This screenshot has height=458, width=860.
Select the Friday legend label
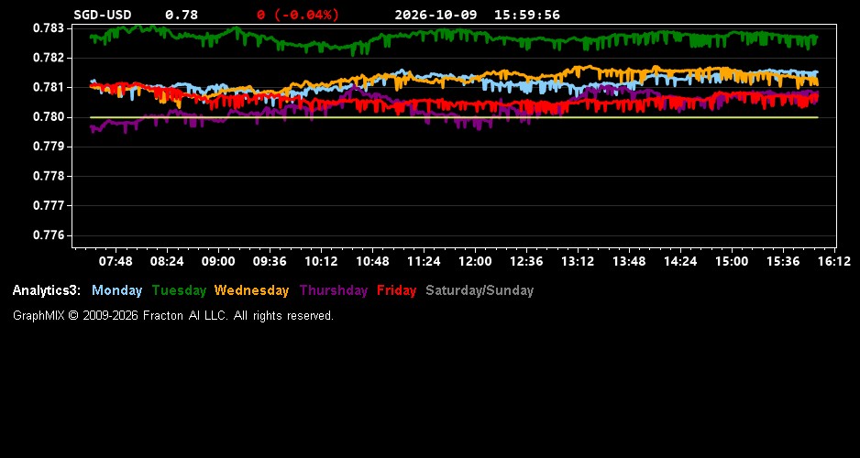point(397,291)
